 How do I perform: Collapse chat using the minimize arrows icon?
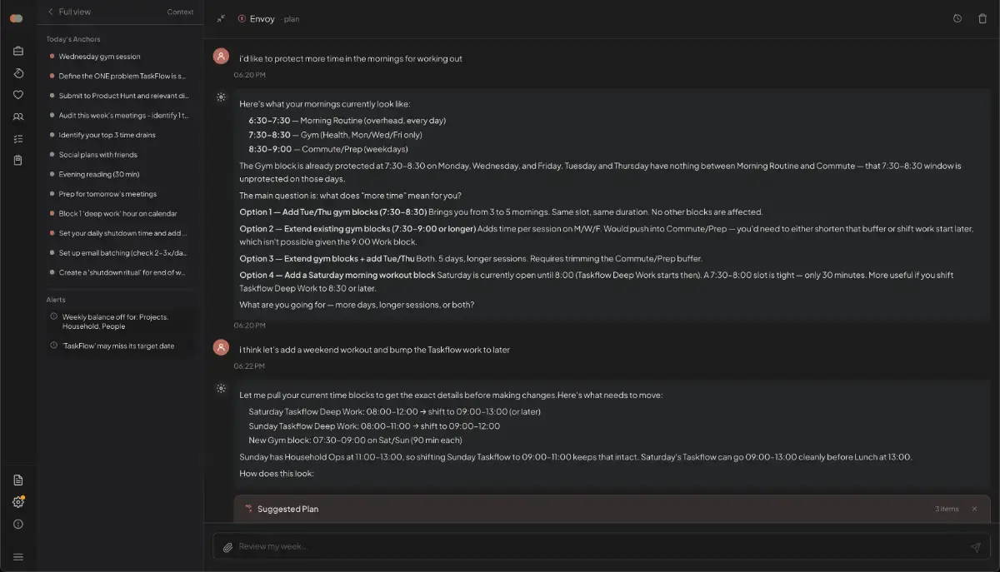click(221, 18)
